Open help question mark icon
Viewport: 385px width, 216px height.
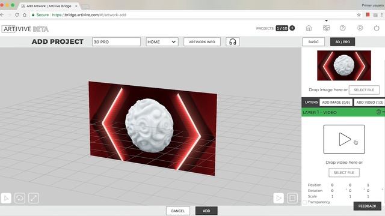click(342, 28)
